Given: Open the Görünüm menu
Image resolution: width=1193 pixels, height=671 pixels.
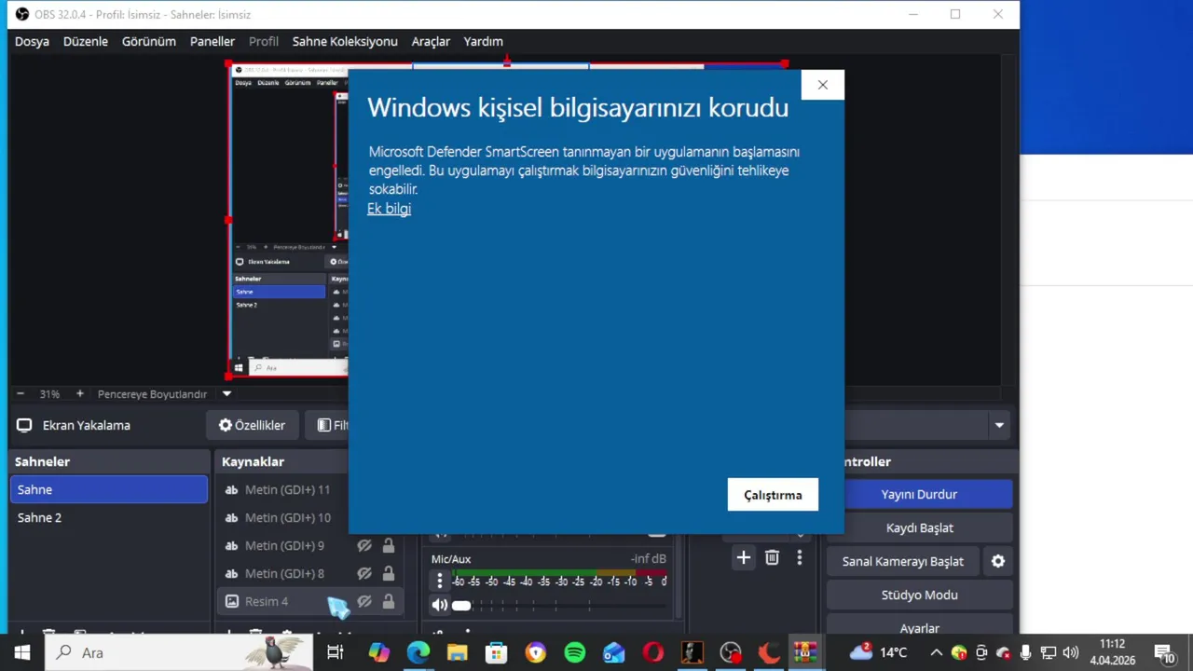Looking at the screenshot, I should (149, 41).
